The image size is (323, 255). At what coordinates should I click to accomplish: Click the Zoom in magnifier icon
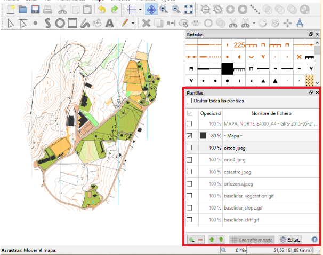coord(164,9)
